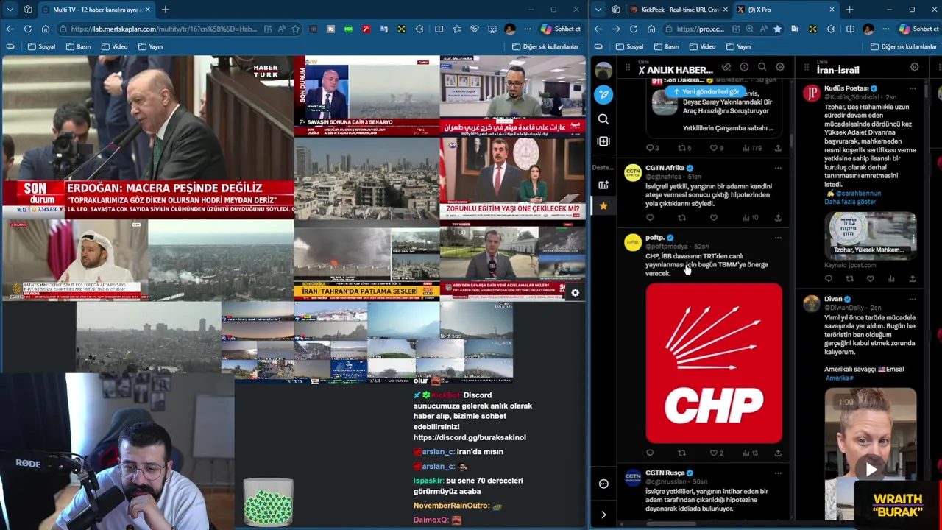Open info icon of ANLIK HABER column
This screenshot has height=530, width=942.
(744, 68)
